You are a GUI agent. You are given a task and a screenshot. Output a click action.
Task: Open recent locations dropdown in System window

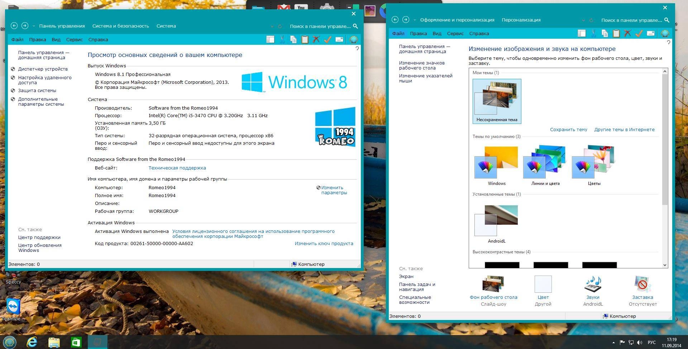[x=34, y=26]
